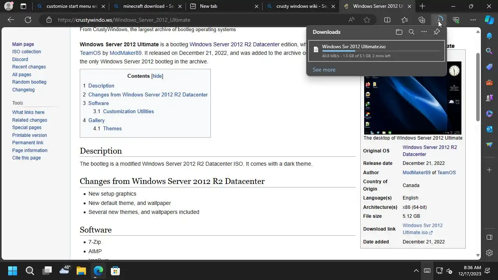The width and height of the screenshot is (498, 280).
Task: Search downloads with the magnifier icon
Action: point(412,32)
